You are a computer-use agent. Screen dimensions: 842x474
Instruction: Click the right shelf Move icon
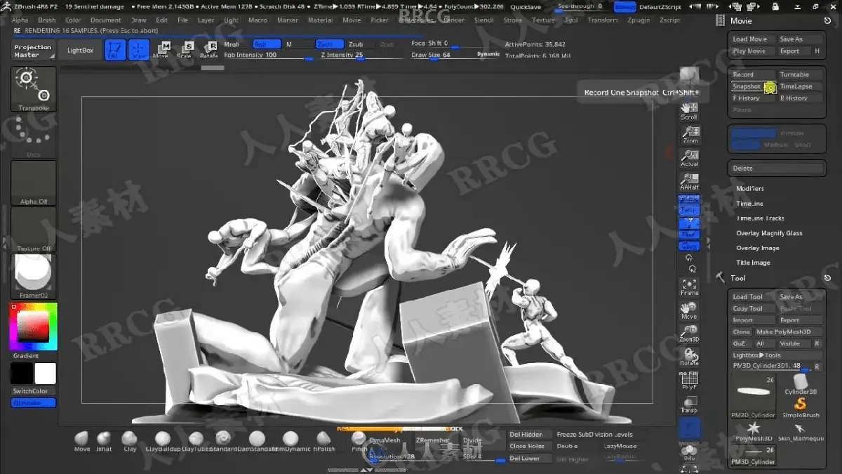coord(689,310)
